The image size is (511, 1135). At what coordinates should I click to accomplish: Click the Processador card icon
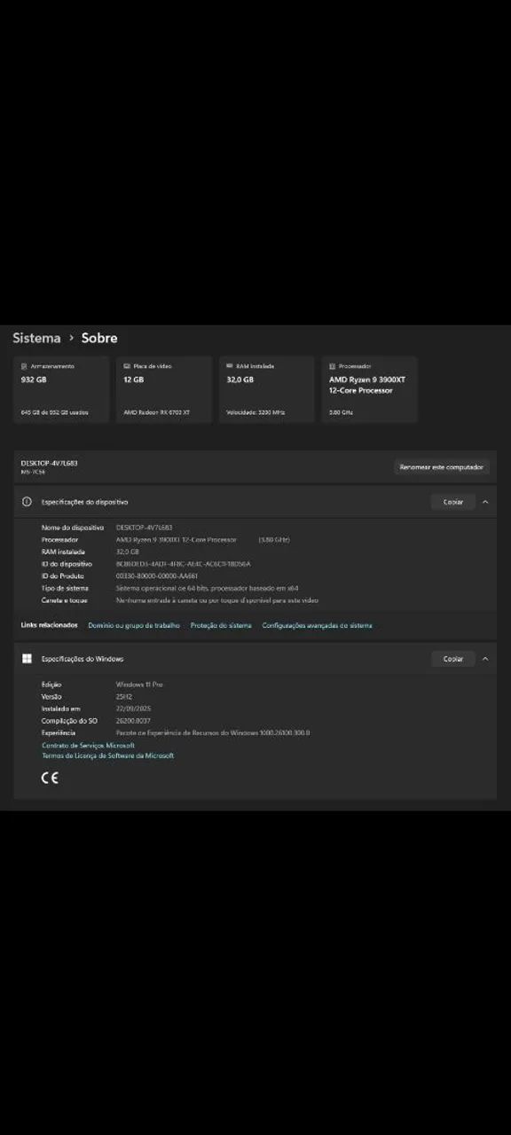pos(333,366)
